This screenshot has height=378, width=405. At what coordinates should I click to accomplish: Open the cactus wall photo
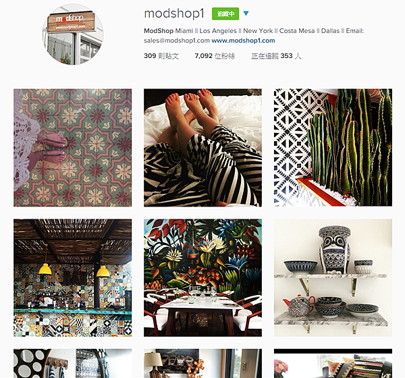[x=333, y=148]
